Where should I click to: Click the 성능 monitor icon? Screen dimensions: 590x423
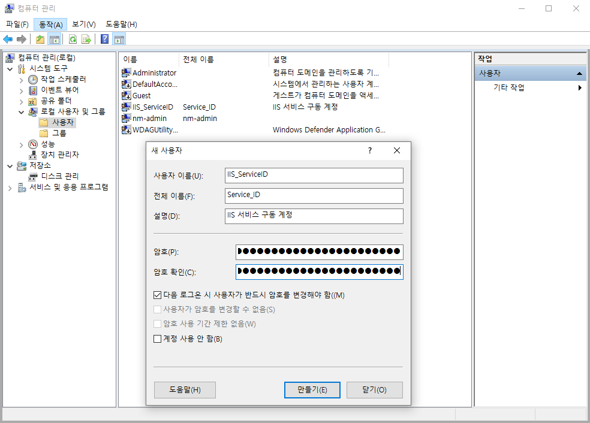click(33, 144)
